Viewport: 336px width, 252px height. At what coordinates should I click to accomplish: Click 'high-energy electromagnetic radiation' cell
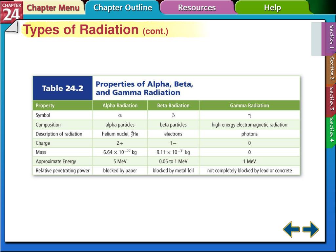[x=249, y=125]
